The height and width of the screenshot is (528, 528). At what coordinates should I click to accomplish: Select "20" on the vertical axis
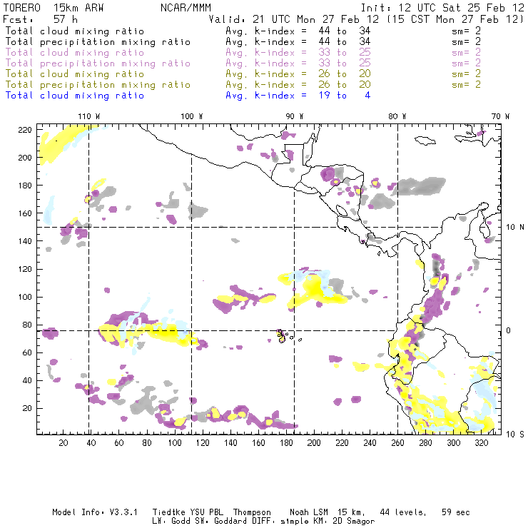[x=27, y=408]
